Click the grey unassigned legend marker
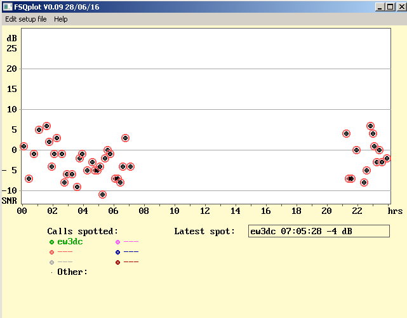Screen dimensions: 407x318 point(51,262)
